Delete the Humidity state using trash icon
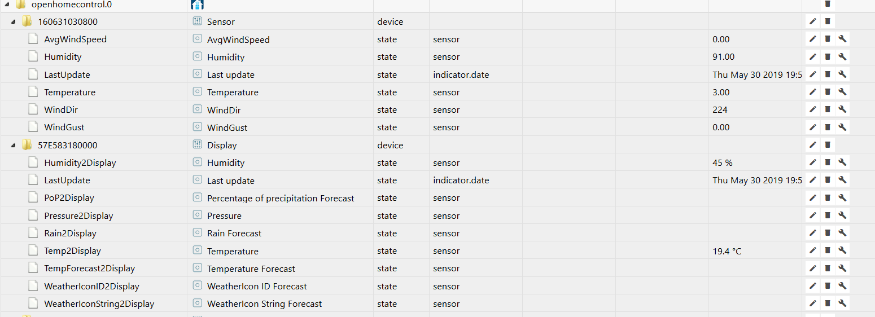 (x=828, y=56)
